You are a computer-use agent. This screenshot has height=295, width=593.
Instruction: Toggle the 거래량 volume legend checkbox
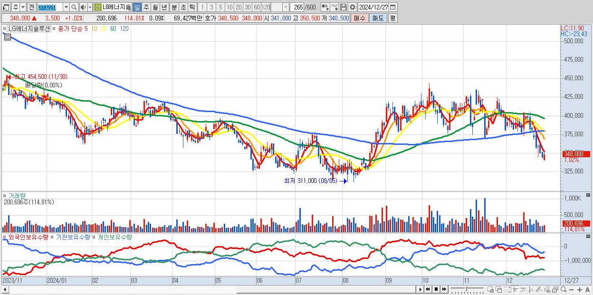pos(5,195)
